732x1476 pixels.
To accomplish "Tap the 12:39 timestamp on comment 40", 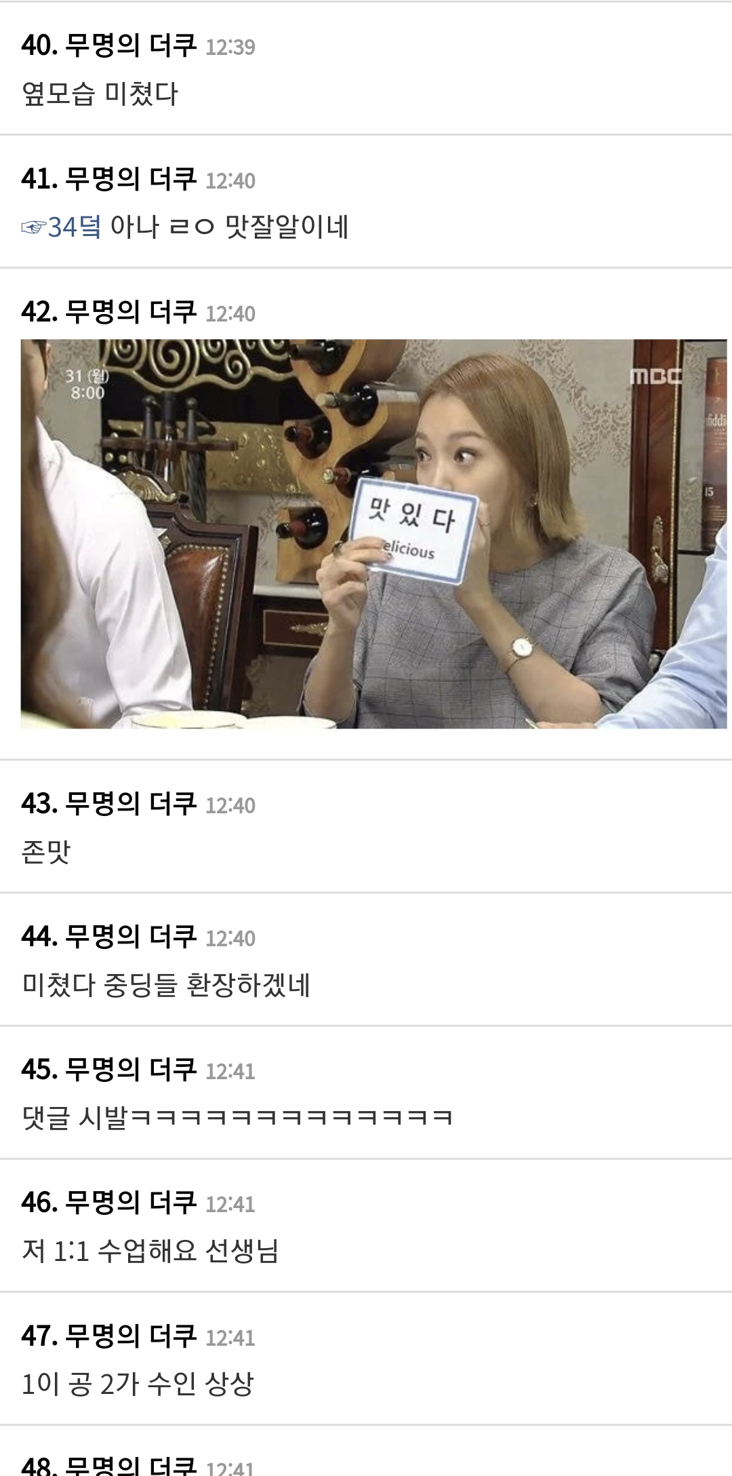I will pyautogui.click(x=230, y=47).
